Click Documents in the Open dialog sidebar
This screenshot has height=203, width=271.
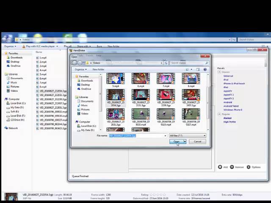click(x=87, y=101)
